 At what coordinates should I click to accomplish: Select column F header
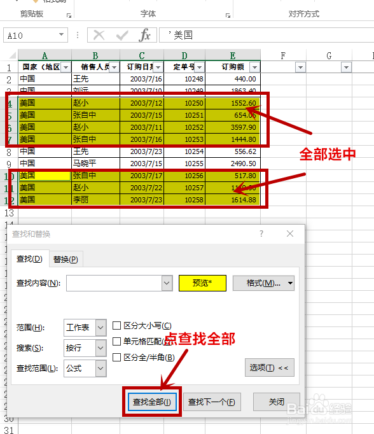(283, 55)
